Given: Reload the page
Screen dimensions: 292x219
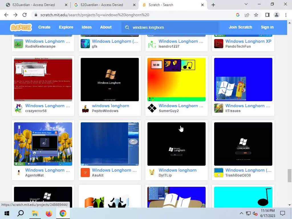Looking at the screenshot, I should (x=25, y=15).
